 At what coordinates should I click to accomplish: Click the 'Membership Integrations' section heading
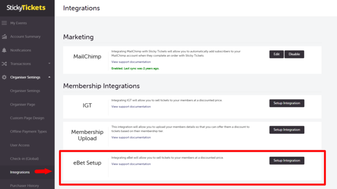[101, 86]
